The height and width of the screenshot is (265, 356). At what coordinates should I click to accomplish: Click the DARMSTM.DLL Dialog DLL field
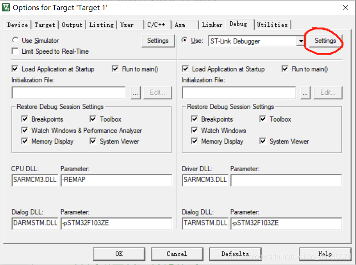coord(35,224)
